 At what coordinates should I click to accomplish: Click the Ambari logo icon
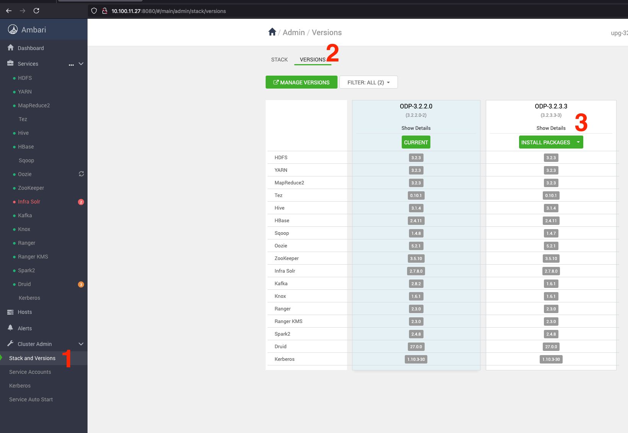click(13, 29)
